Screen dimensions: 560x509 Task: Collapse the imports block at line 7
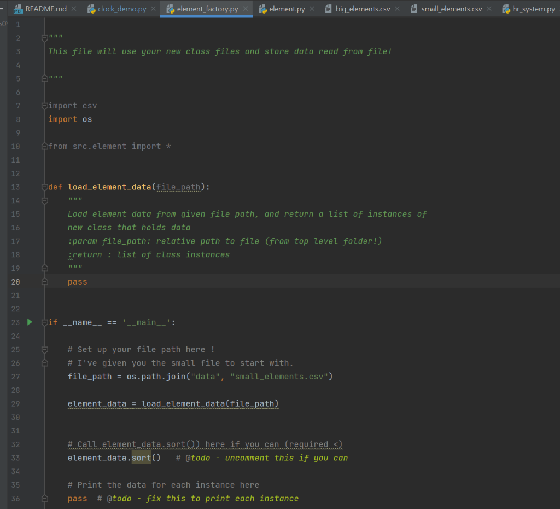pos(45,106)
